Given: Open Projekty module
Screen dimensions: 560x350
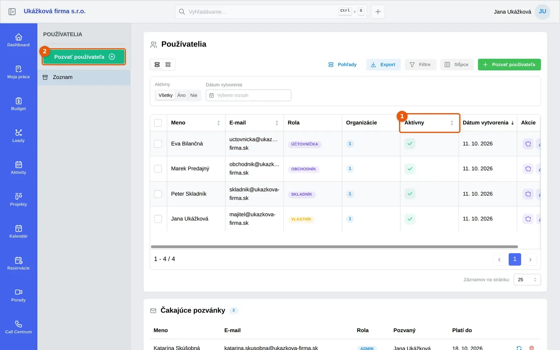Looking at the screenshot, I should tap(19, 199).
